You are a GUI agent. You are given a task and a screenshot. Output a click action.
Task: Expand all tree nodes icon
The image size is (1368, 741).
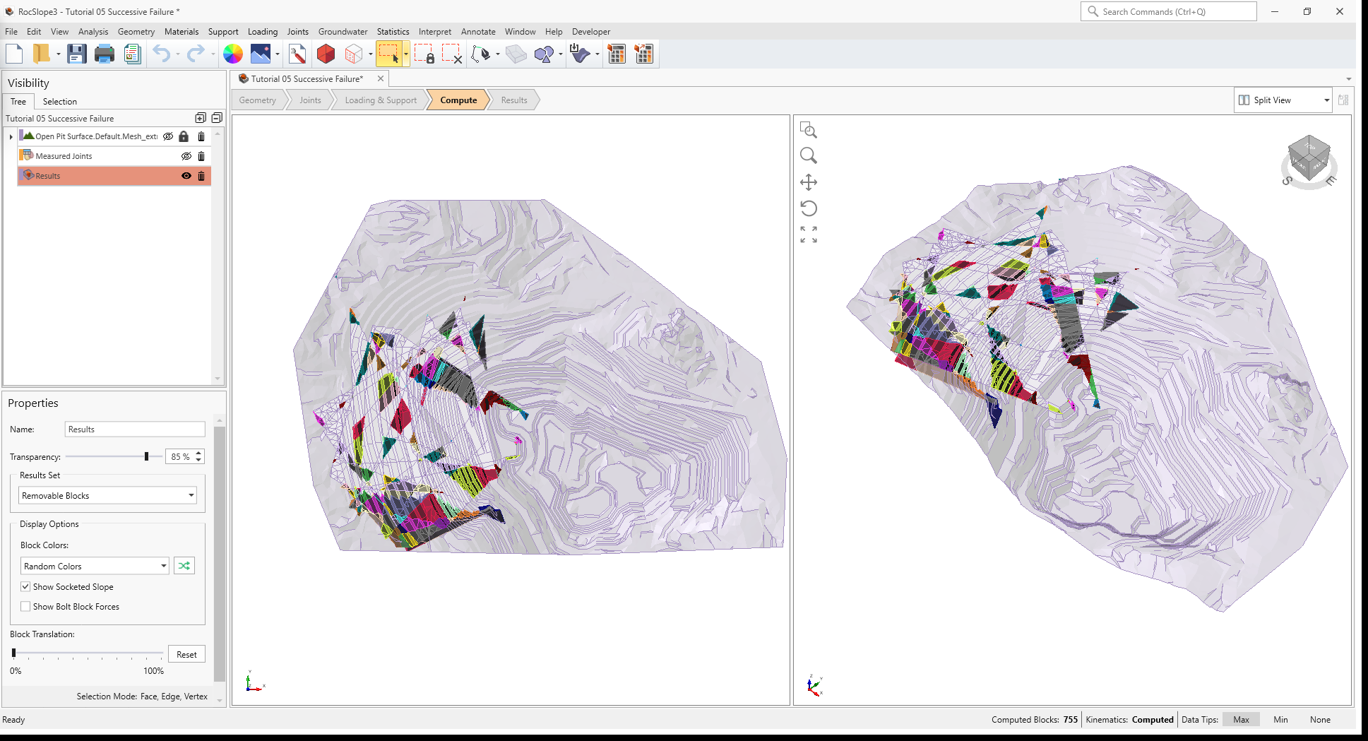(x=201, y=118)
